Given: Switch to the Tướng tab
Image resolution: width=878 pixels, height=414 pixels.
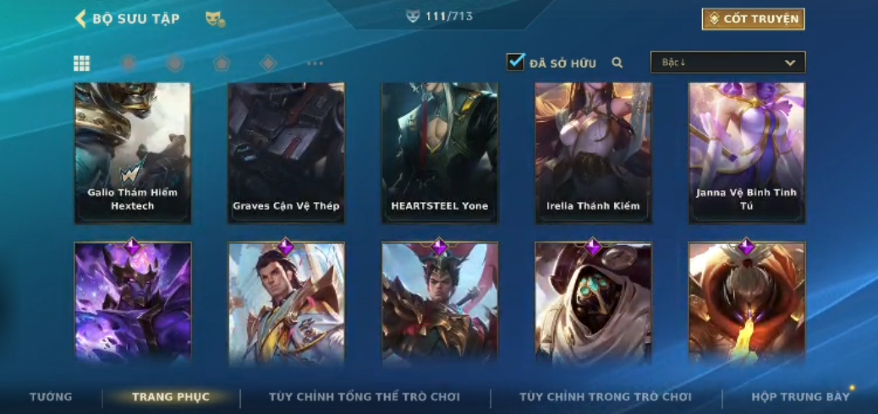Looking at the screenshot, I should 51,397.
